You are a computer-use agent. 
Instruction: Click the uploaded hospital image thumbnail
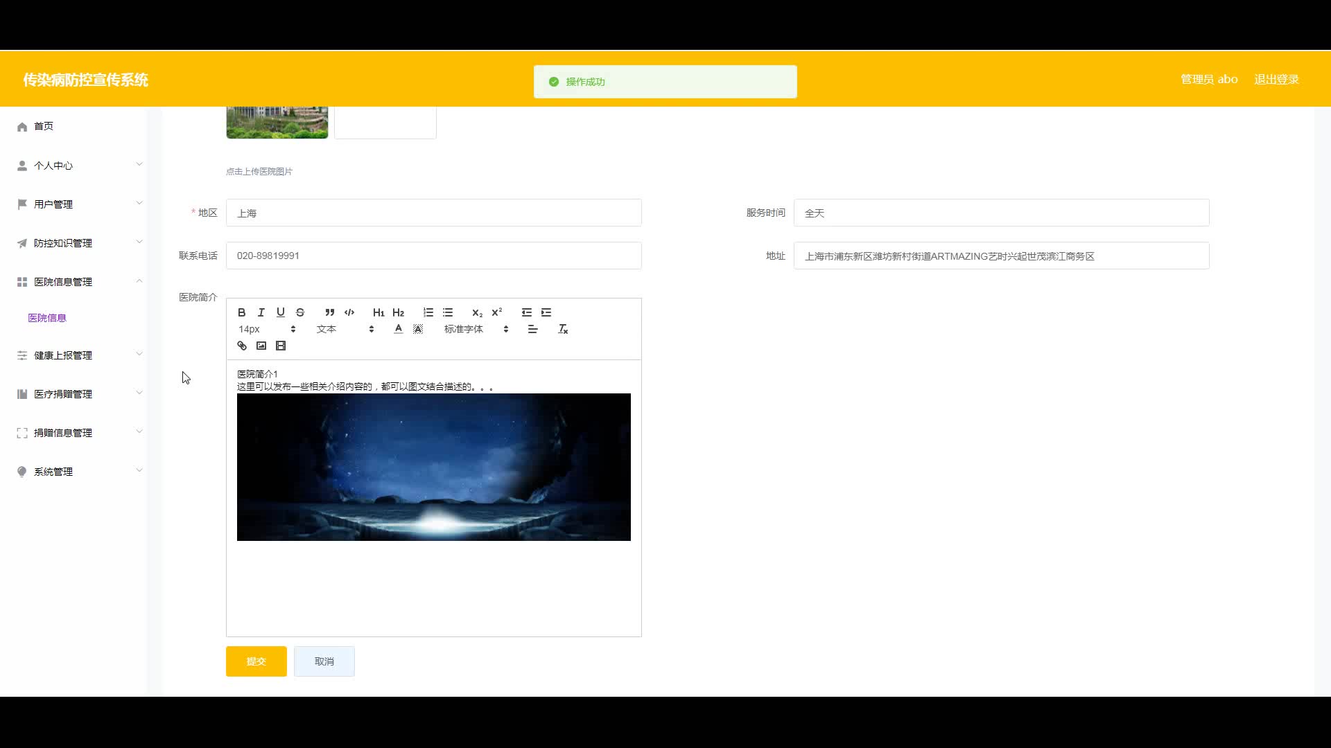[277, 123]
